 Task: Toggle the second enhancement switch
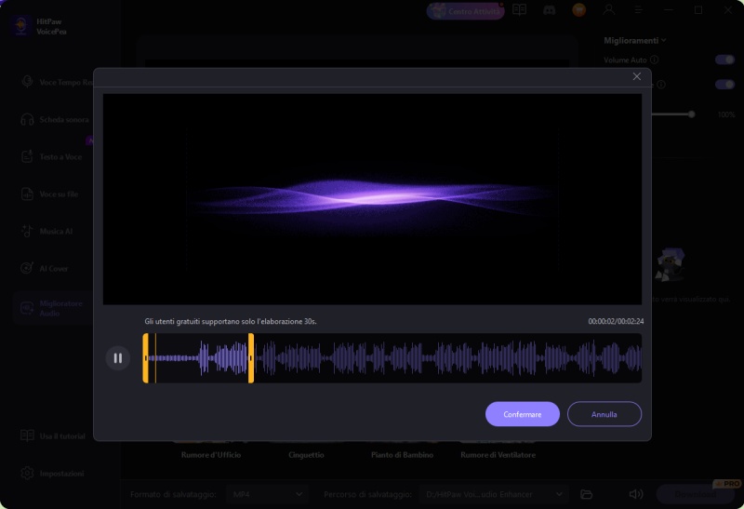pyautogui.click(x=724, y=85)
